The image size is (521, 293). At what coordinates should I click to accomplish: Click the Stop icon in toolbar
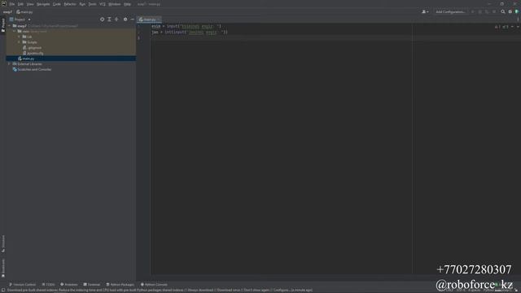click(x=494, y=12)
